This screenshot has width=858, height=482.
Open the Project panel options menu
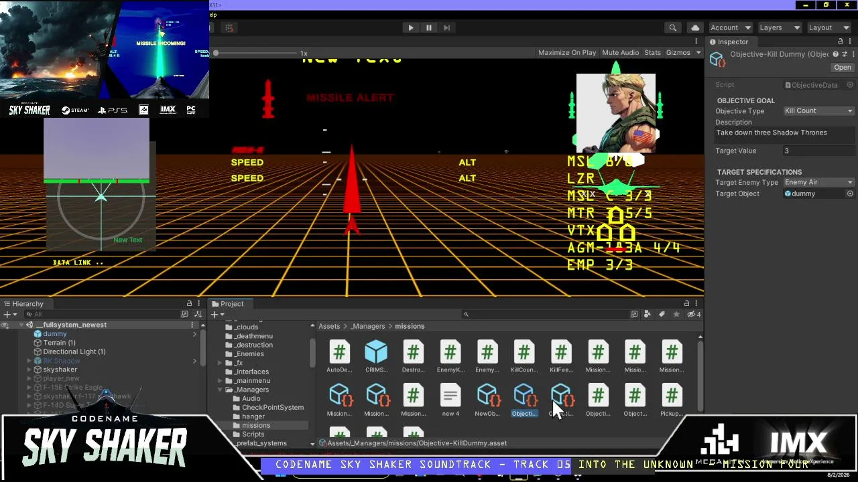pos(696,304)
